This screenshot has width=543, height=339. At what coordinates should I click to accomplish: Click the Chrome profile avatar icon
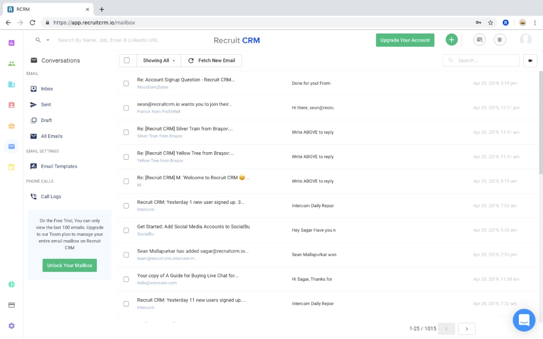[523, 22]
